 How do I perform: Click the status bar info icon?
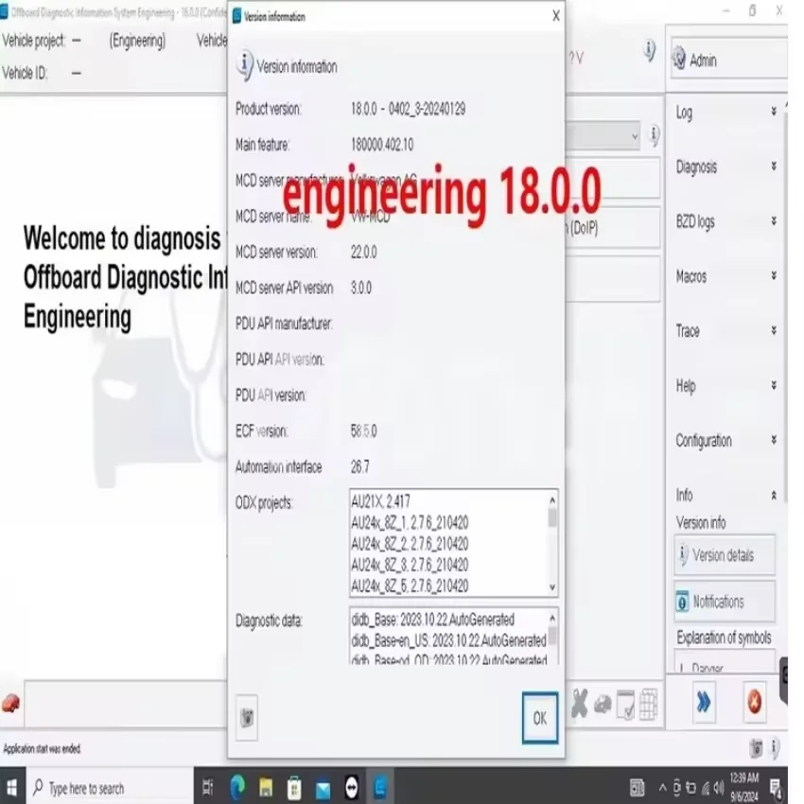776,747
